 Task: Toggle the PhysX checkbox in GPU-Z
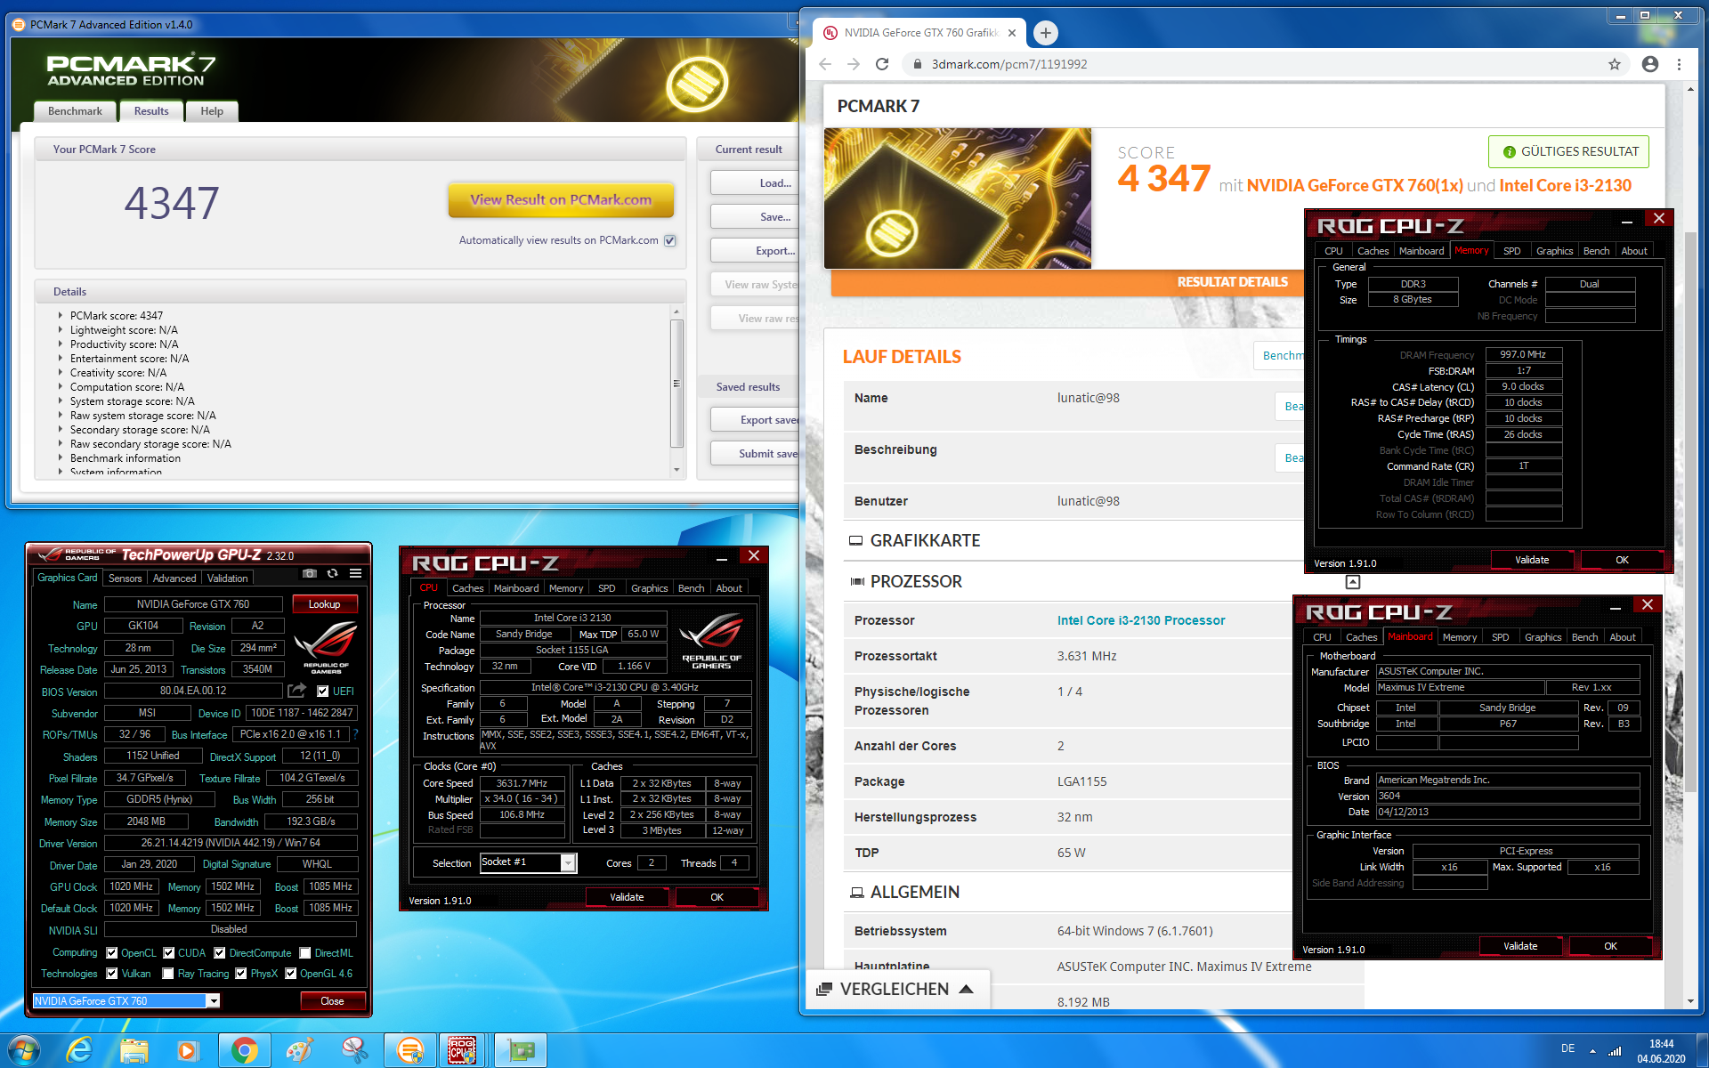click(x=241, y=974)
